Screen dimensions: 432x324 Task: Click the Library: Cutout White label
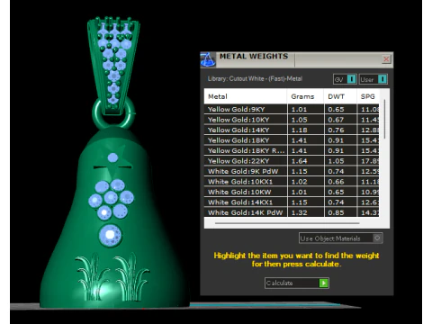(x=255, y=79)
